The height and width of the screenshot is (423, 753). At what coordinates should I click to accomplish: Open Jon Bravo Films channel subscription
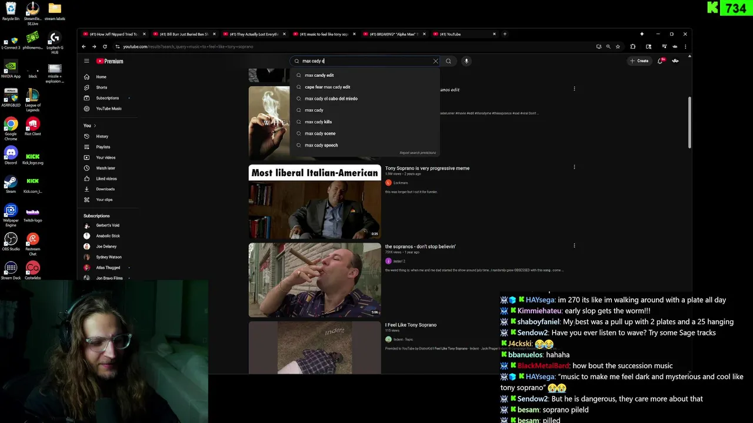109,278
